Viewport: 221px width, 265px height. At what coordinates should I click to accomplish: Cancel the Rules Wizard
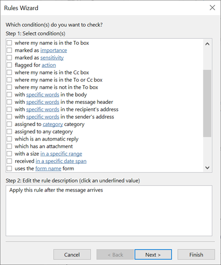pyautogui.click(x=72, y=254)
